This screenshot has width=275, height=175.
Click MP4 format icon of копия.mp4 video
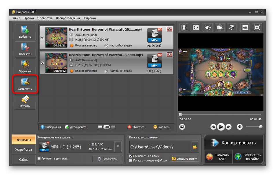tap(155, 60)
